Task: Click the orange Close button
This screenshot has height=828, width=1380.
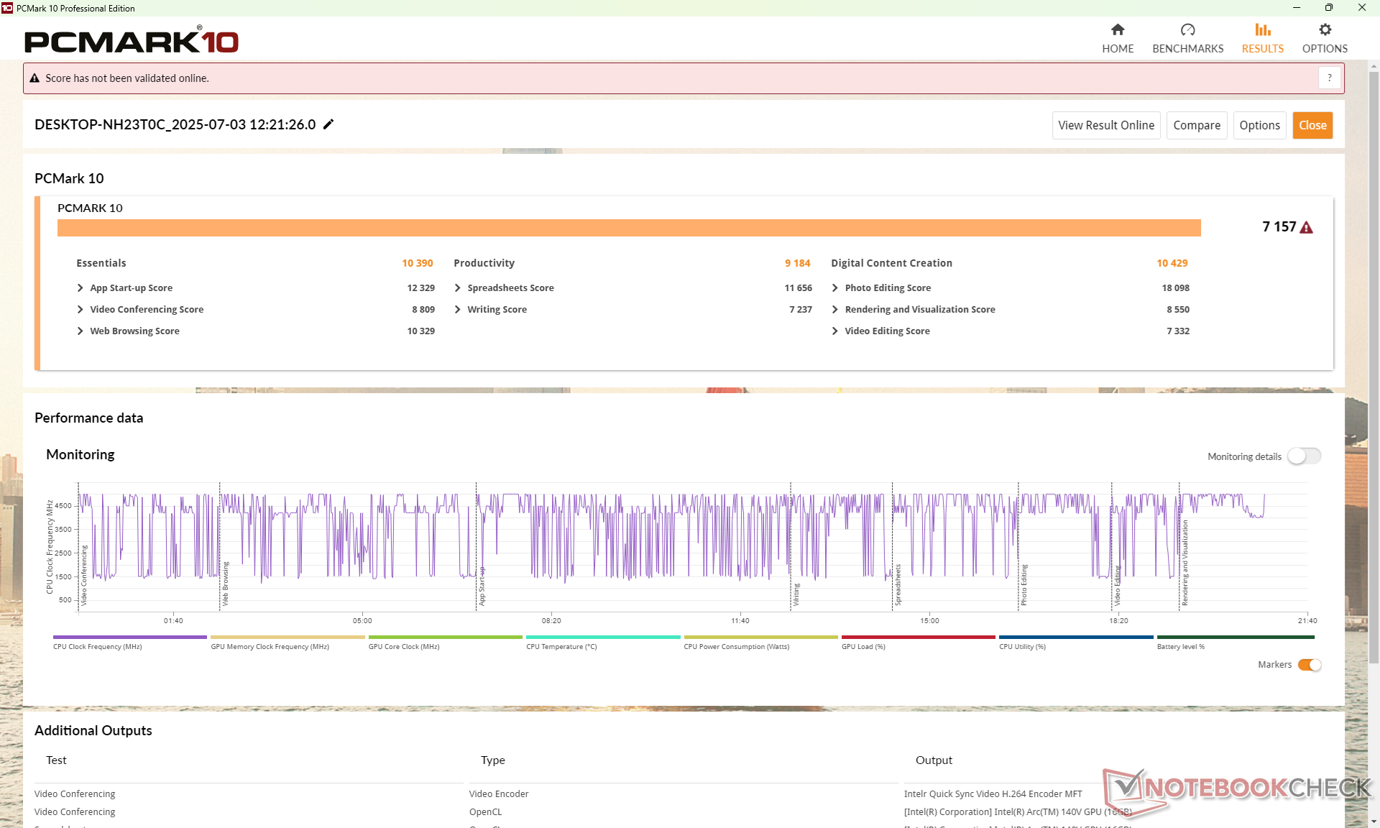Action: pyautogui.click(x=1312, y=125)
